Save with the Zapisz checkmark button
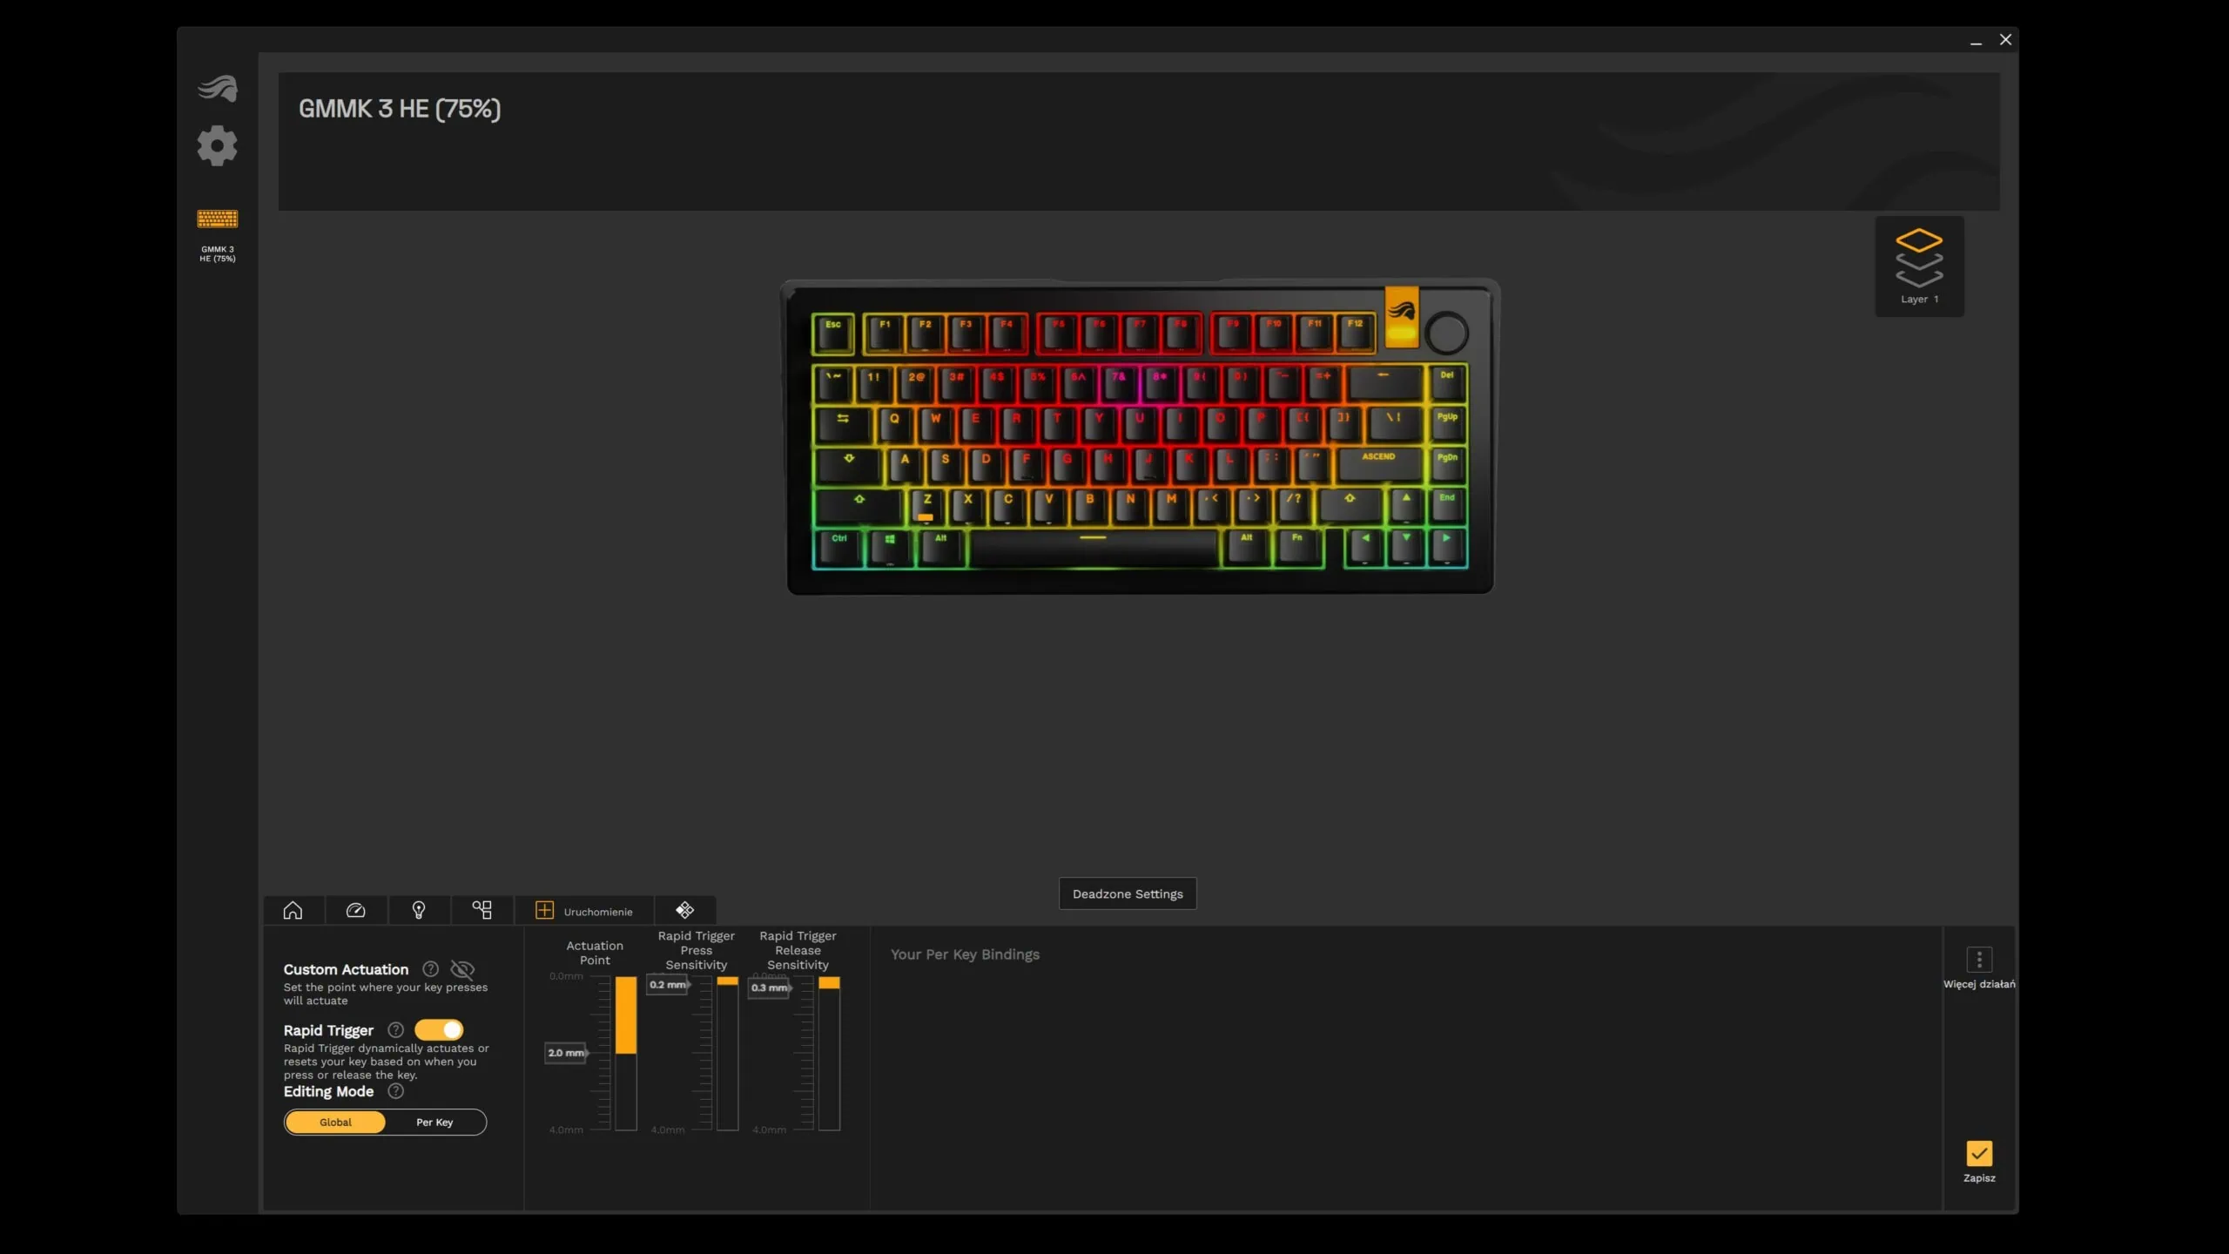The height and width of the screenshot is (1254, 2229). tap(1979, 1163)
